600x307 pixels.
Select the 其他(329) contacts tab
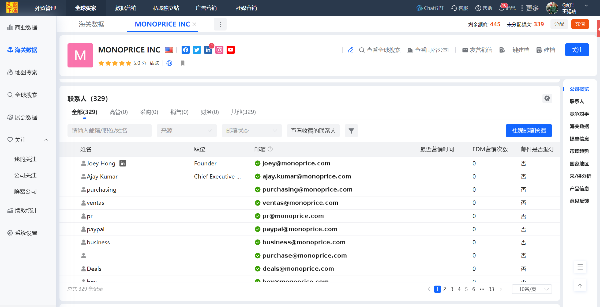[x=243, y=112]
